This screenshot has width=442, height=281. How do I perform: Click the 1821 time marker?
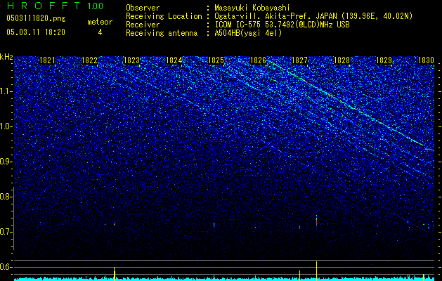click(x=47, y=60)
